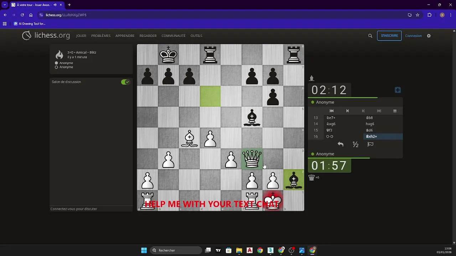This screenshot has width=456, height=256.
Task: Open a new browser tab
Action: pos(69,5)
